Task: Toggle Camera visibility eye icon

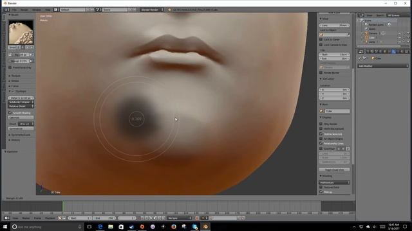Action: [400, 33]
